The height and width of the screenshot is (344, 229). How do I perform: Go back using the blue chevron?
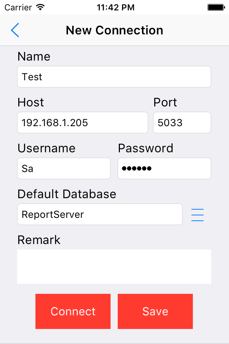click(x=15, y=30)
